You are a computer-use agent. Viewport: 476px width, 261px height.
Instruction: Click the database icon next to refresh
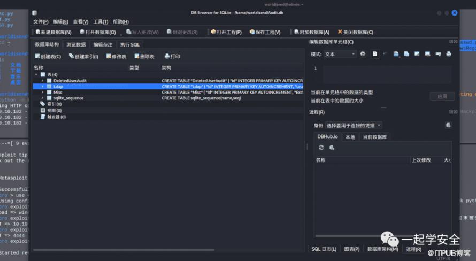(332, 148)
